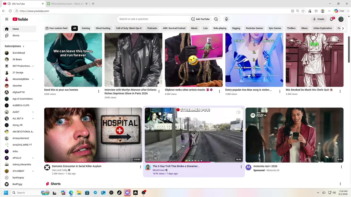Reload the YouTube page
Screen dimensions: 351x197
(x=10, y=11)
